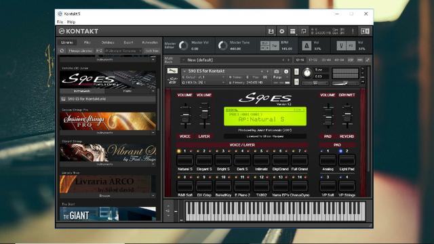Open the S90 ES library options dropdown arrow

click(153, 91)
